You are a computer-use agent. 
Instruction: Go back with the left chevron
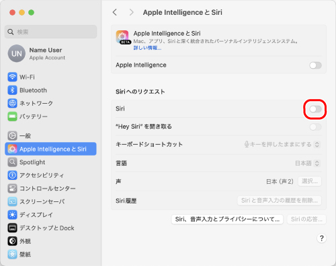coord(115,12)
